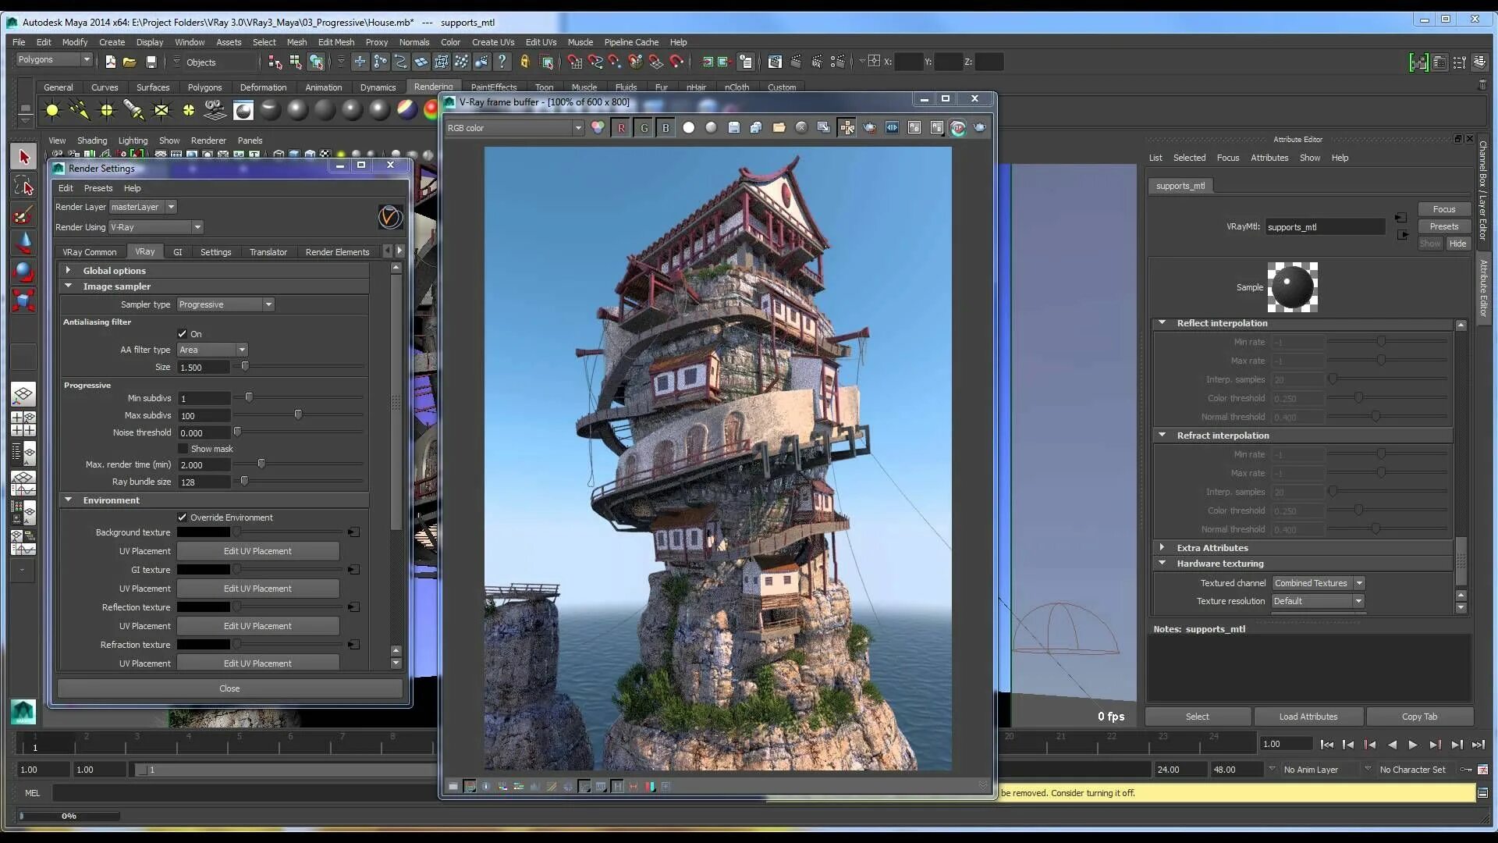Expand the Global options section
The height and width of the screenshot is (843, 1498).
click(69, 270)
